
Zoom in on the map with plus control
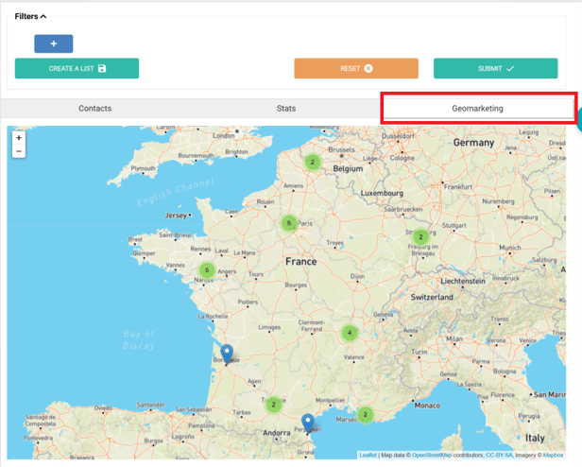click(x=19, y=138)
